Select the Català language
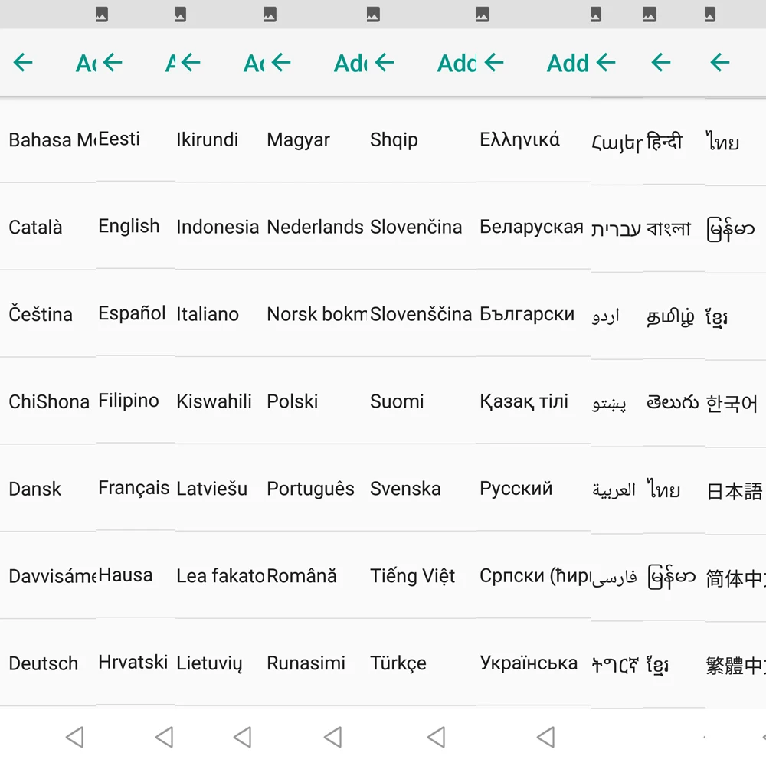The height and width of the screenshot is (766, 766). 36,228
